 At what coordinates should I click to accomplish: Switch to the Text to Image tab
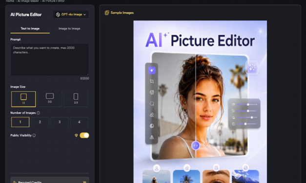(x=30, y=29)
